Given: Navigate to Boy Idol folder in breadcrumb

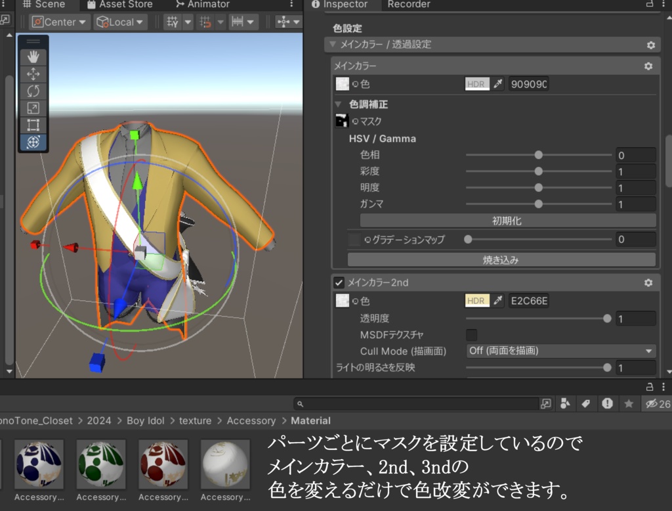Looking at the screenshot, I should click(145, 421).
